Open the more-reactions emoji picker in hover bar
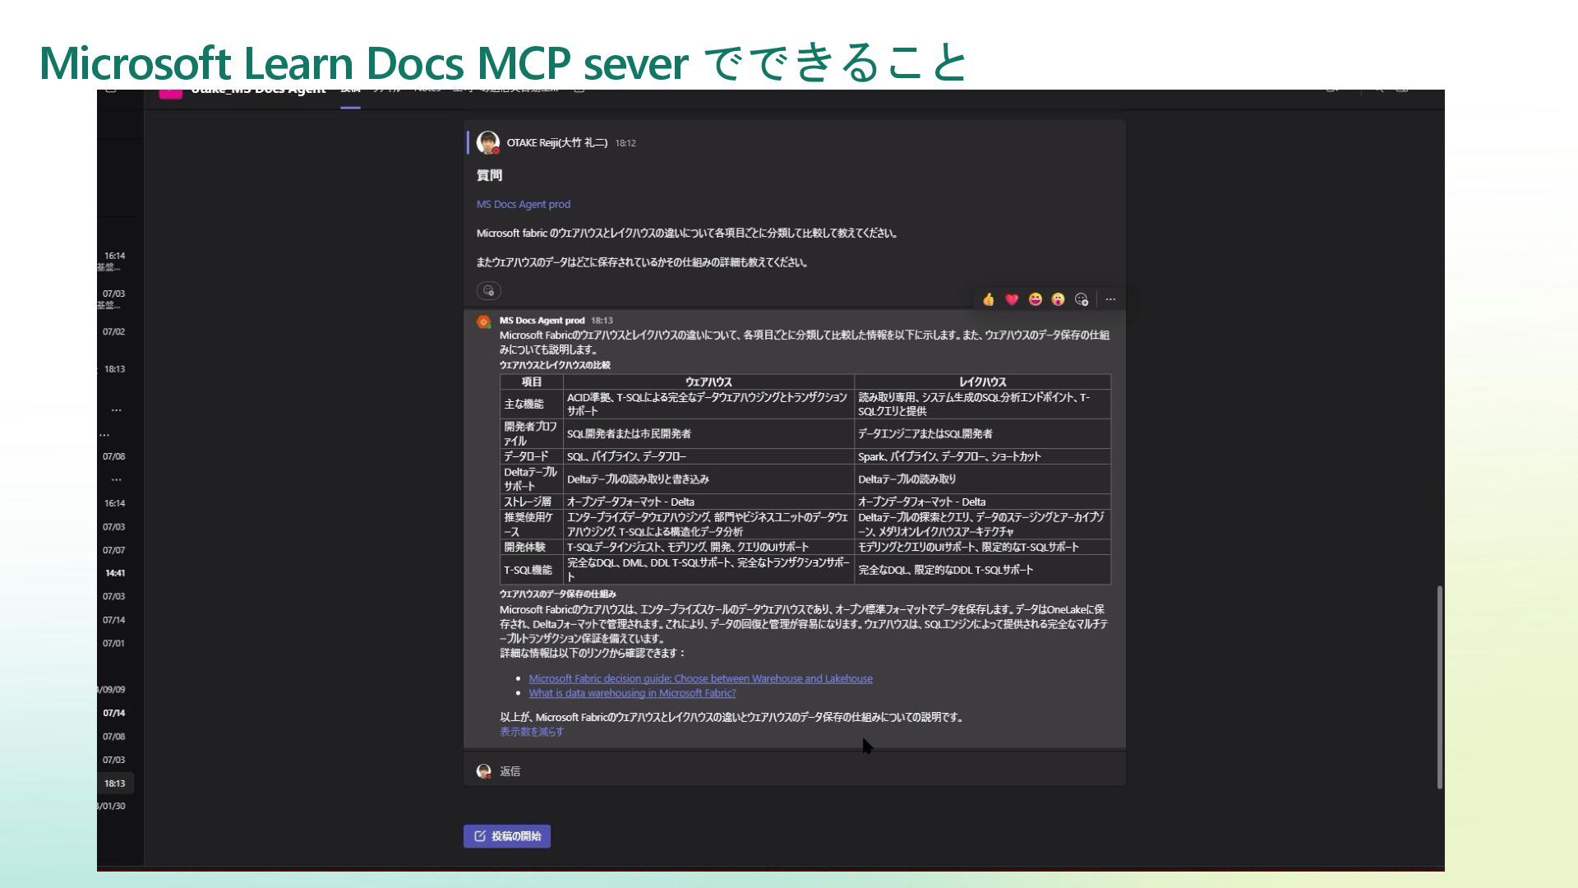The height and width of the screenshot is (888, 1578). [1082, 299]
